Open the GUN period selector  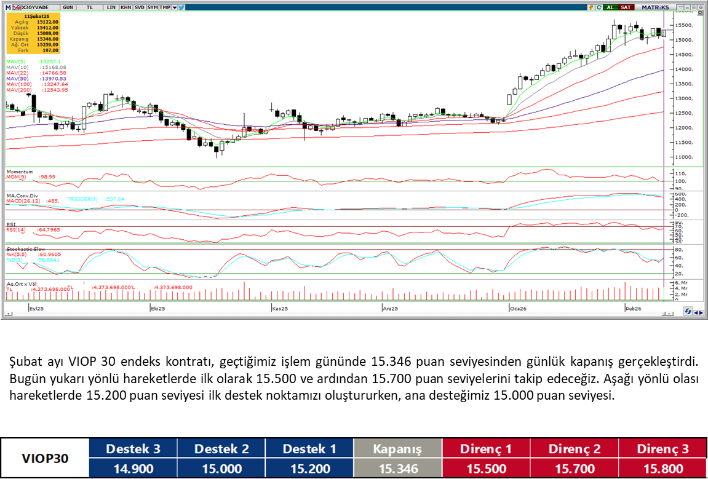coord(68,7)
